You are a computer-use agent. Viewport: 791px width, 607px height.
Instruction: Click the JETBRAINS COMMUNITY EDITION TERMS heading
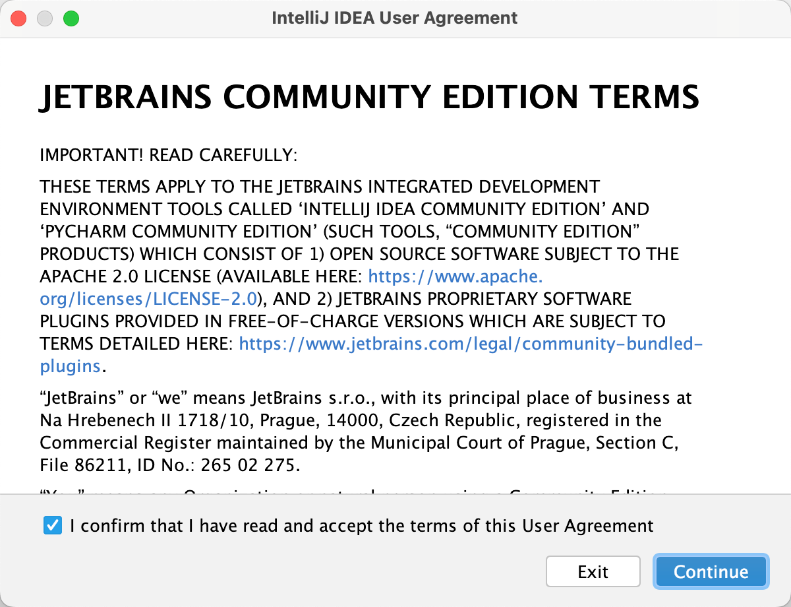pyautogui.click(x=370, y=97)
